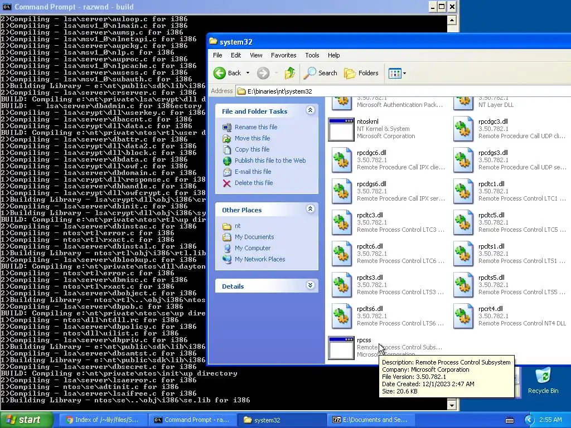Switch to system32 taskbar button
This screenshot has height=428, width=571.
point(282,420)
